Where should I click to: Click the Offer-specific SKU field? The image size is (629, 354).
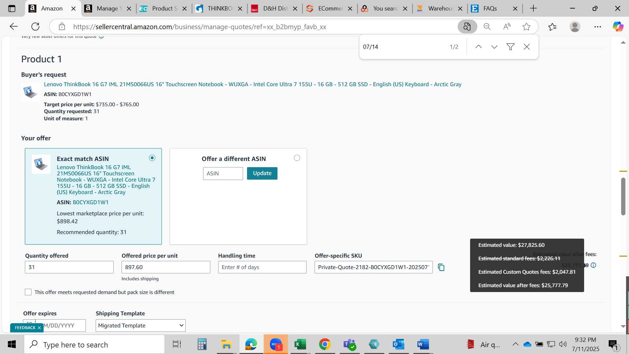coord(373,267)
